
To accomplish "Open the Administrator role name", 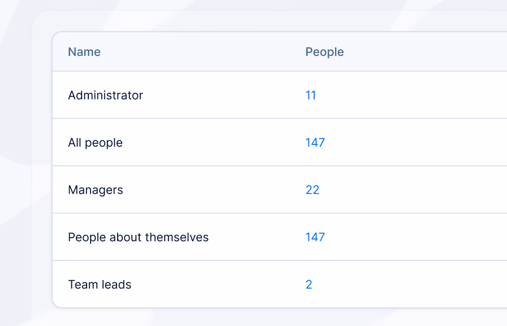I will 105,95.
